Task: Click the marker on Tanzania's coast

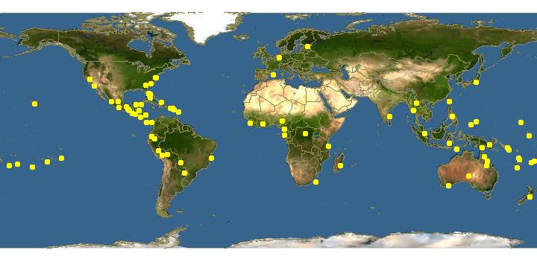Action: [328, 147]
